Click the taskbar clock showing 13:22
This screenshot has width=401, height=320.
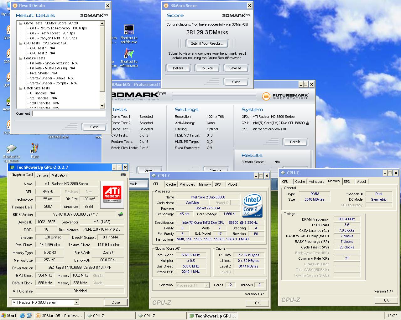tap(392, 316)
